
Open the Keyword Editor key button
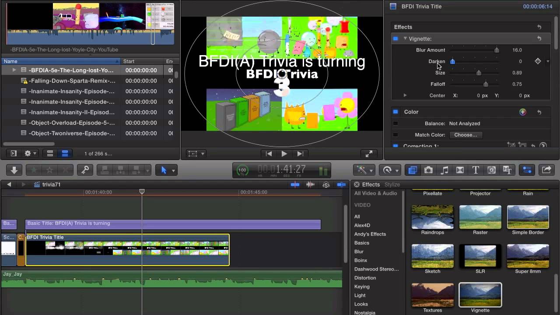(x=84, y=170)
